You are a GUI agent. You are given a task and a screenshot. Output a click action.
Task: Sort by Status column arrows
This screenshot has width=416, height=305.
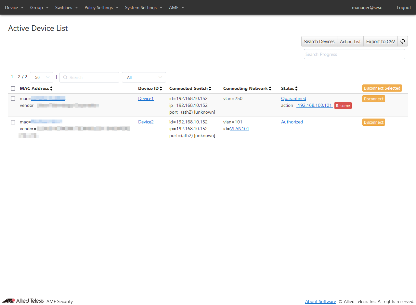click(296, 89)
